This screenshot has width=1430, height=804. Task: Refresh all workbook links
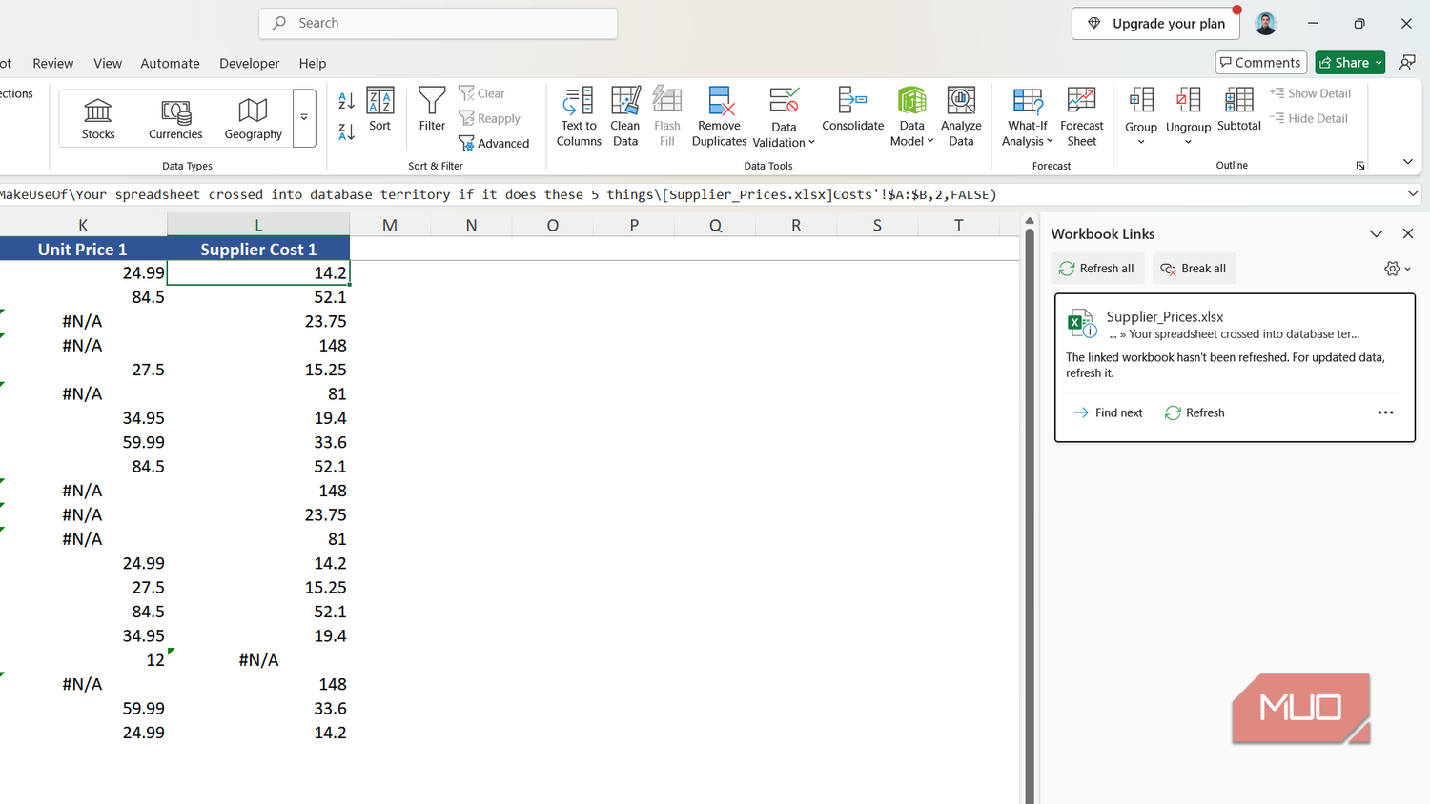point(1096,269)
